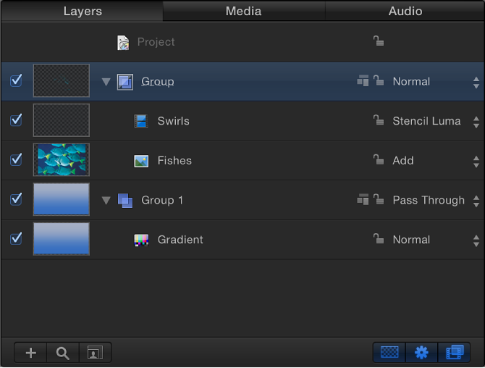This screenshot has width=485, height=368.
Task: Click the Group 1 group icon
Action: pos(125,201)
